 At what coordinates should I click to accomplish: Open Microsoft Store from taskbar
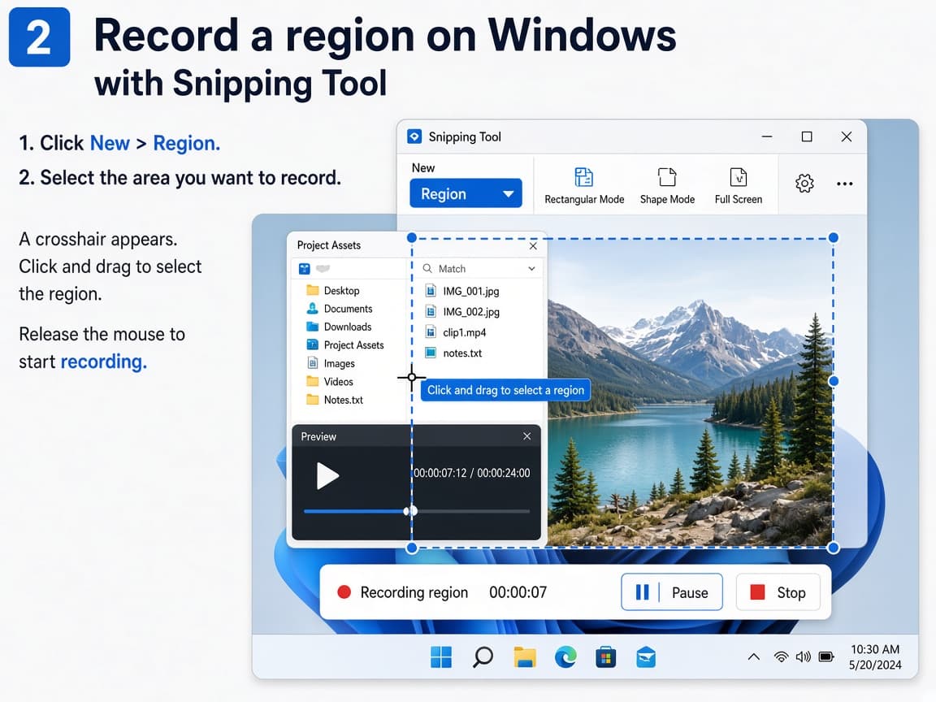[605, 657]
